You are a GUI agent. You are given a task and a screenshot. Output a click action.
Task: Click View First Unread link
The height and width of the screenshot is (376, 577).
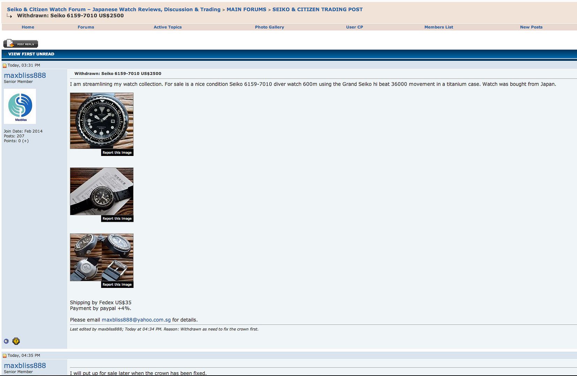pyautogui.click(x=31, y=54)
